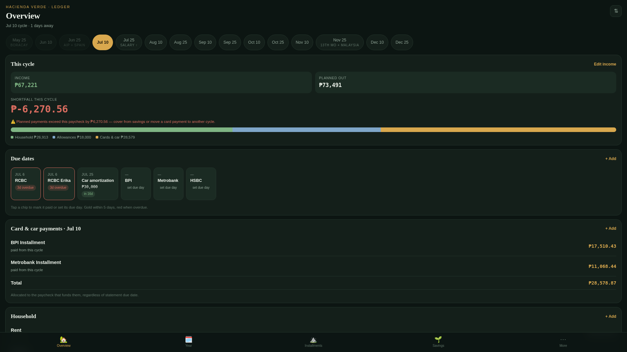Switch to the Oct 25 cycle
This screenshot has height=352, width=627.
[x=278, y=42]
